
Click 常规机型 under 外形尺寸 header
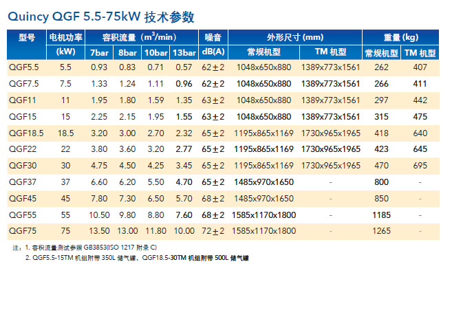(x=263, y=52)
